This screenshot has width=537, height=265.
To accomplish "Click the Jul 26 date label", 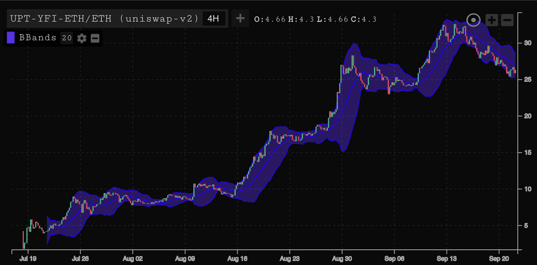I will 81,259.
